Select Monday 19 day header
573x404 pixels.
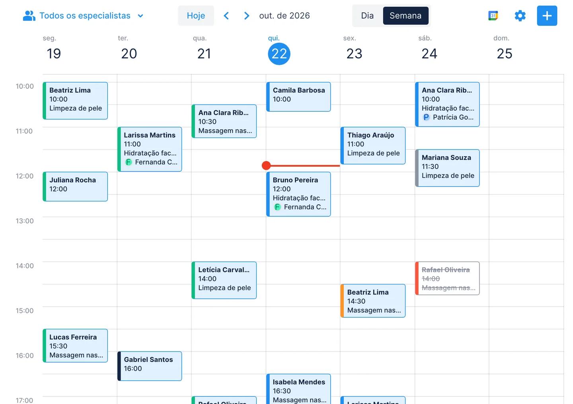click(54, 54)
